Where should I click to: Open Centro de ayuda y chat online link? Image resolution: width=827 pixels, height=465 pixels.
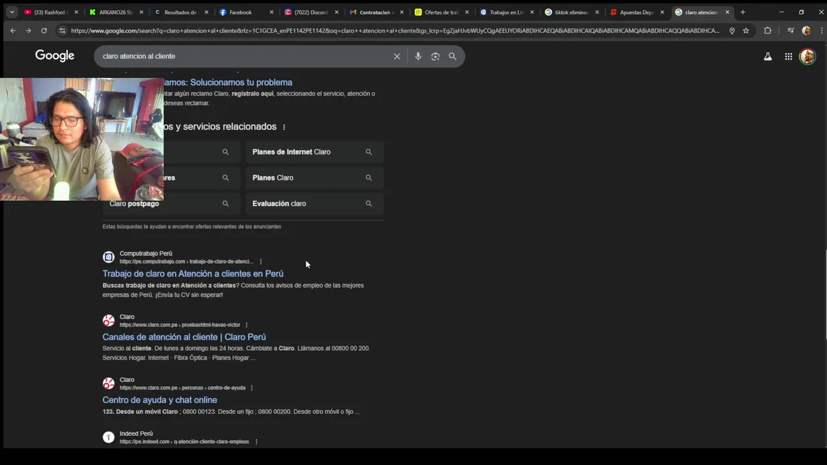[160, 400]
